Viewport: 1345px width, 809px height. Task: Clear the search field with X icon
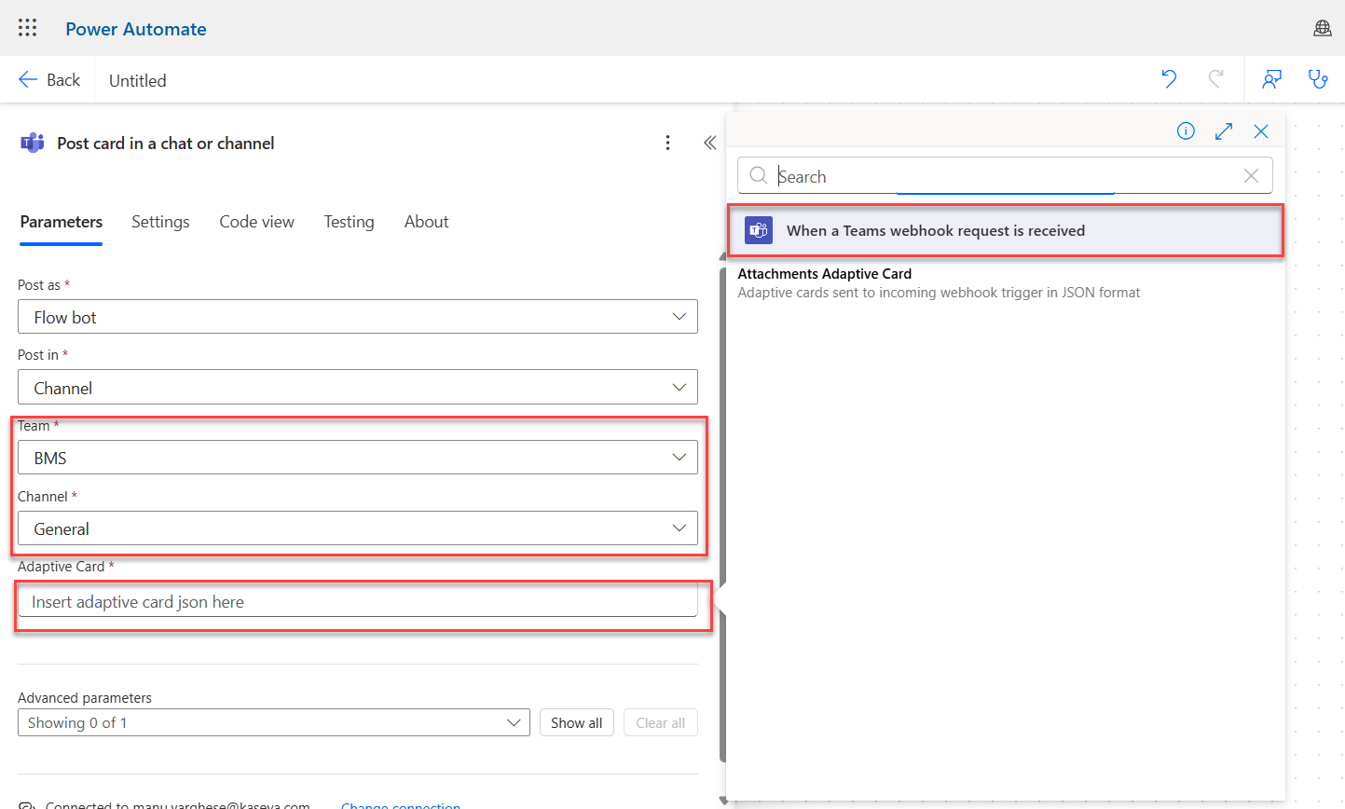1252,176
